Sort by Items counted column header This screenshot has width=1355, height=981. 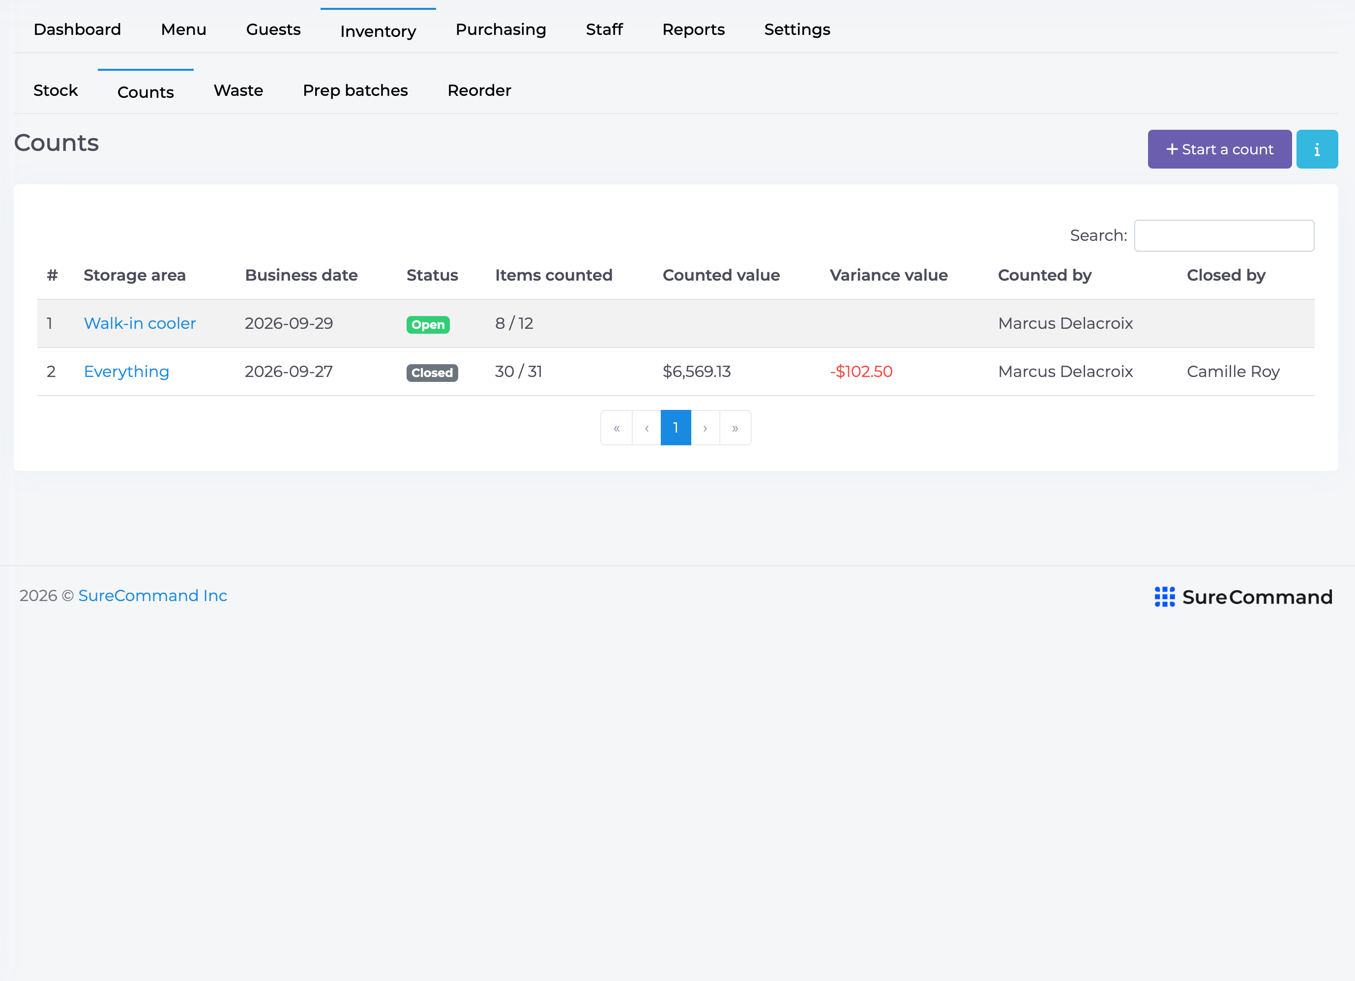553,275
